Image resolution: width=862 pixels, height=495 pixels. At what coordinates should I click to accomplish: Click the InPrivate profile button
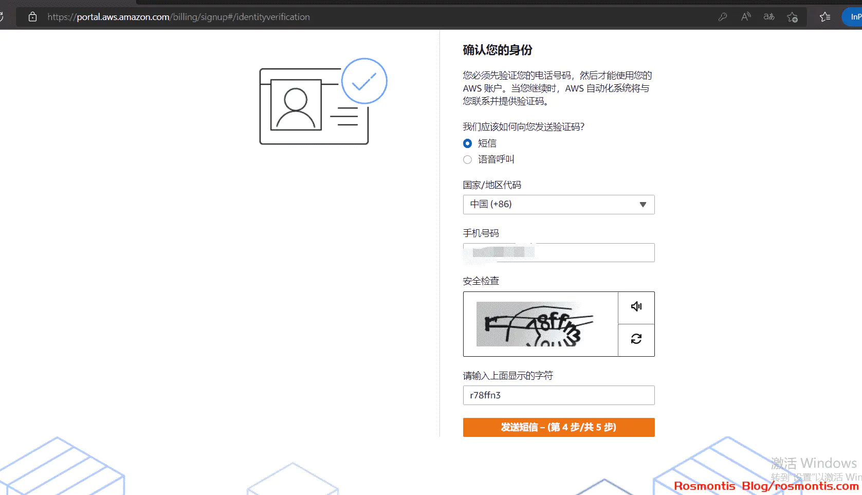click(852, 17)
